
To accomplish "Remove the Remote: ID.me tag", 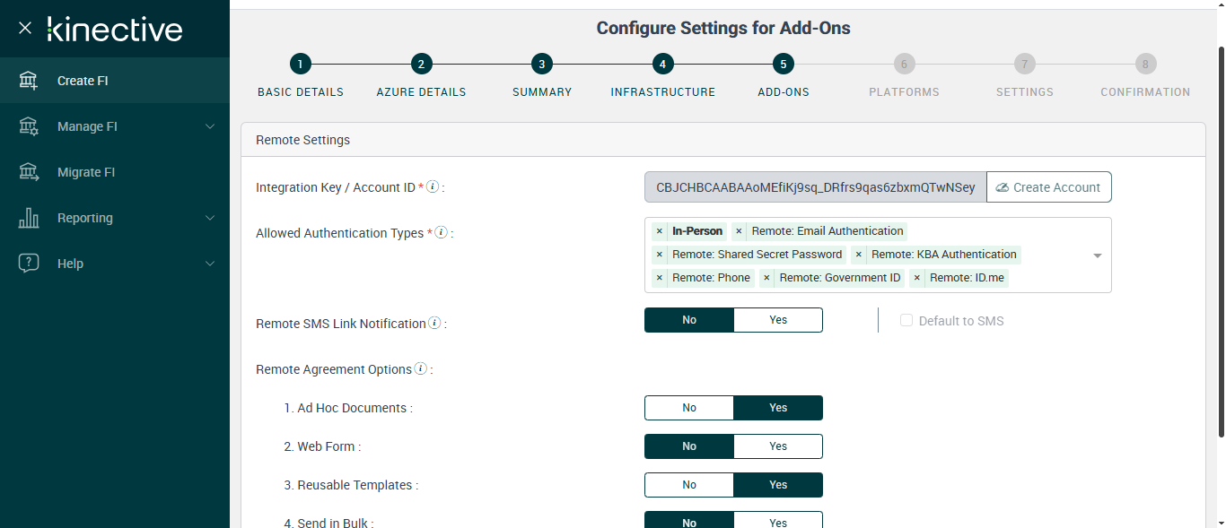I will pyautogui.click(x=917, y=278).
